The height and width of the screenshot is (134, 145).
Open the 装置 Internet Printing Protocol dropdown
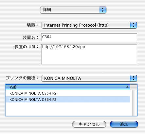[x=89, y=25]
